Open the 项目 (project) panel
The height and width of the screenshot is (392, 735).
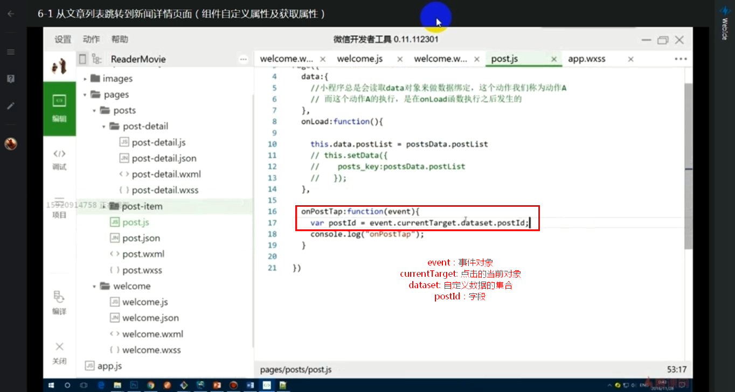59,207
